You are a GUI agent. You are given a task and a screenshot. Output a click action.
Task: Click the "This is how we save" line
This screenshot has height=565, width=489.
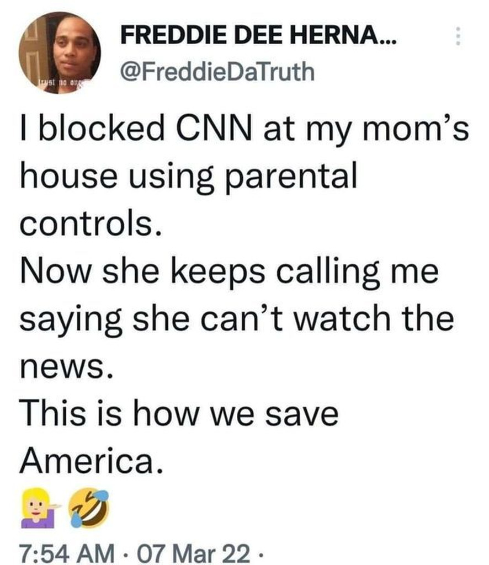pyautogui.click(x=178, y=414)
